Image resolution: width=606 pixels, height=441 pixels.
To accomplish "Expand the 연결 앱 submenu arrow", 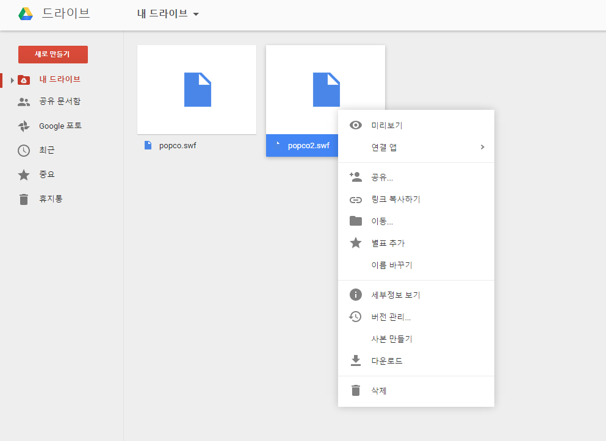I will click(482, 147).
